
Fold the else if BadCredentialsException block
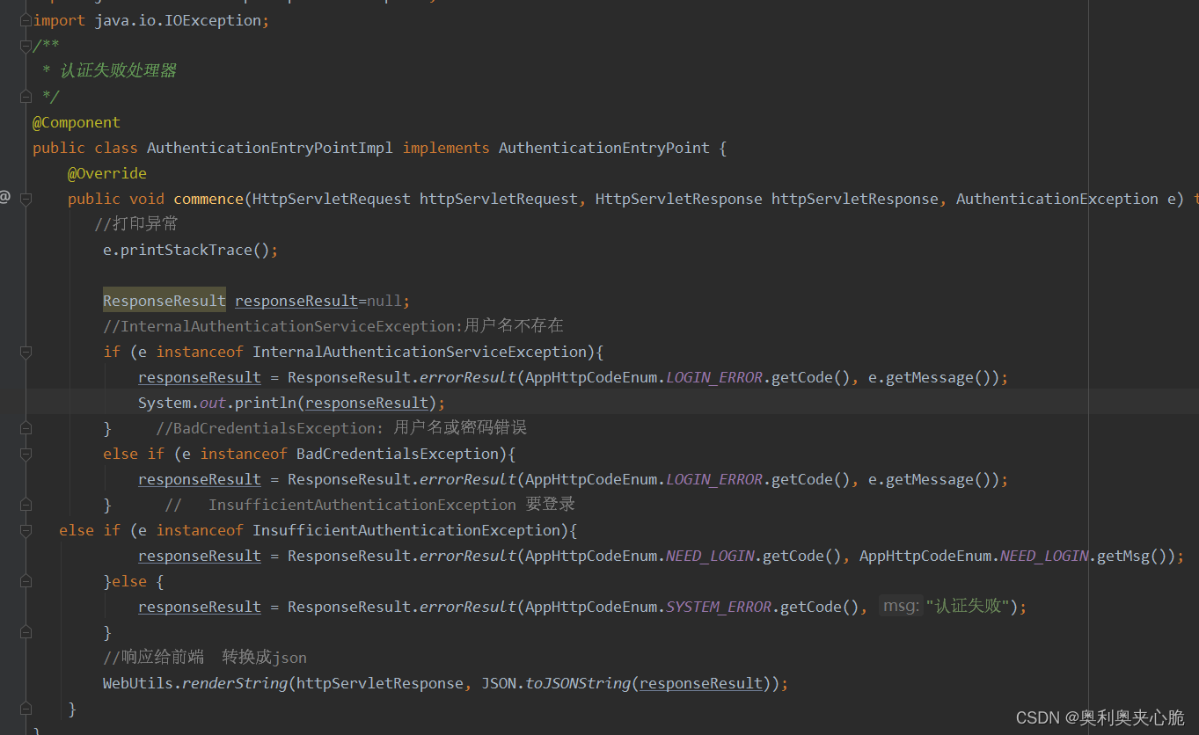pyautogui.click(x=26, y=454)
